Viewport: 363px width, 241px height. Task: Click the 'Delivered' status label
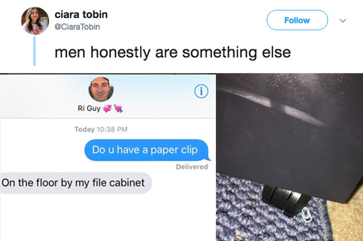[192, 167]
